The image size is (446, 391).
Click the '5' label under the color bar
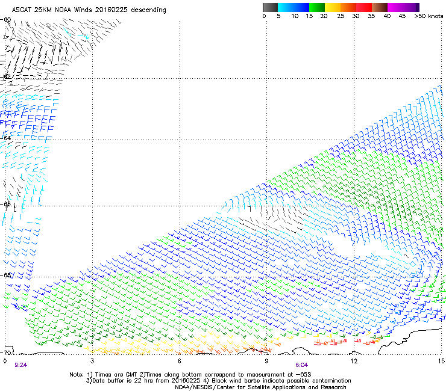coord(278,16)
